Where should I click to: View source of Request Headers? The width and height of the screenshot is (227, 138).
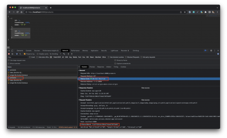[145, 100]
